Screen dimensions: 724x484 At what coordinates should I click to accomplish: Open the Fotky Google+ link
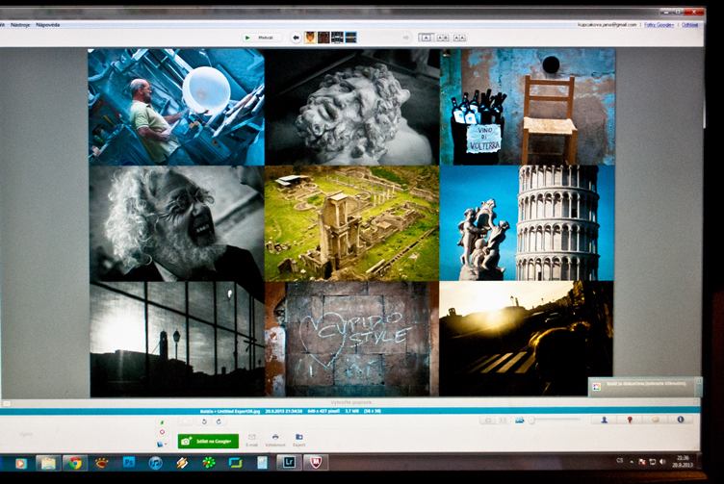[659, 25]
